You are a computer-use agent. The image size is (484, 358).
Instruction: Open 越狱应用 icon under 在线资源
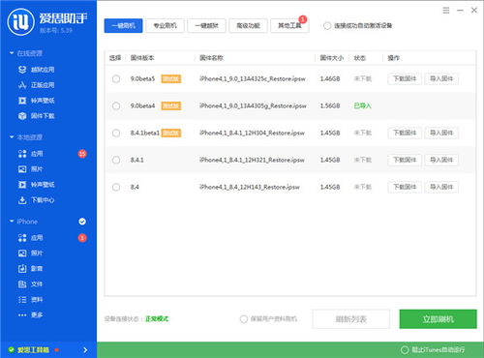(22, 70)
